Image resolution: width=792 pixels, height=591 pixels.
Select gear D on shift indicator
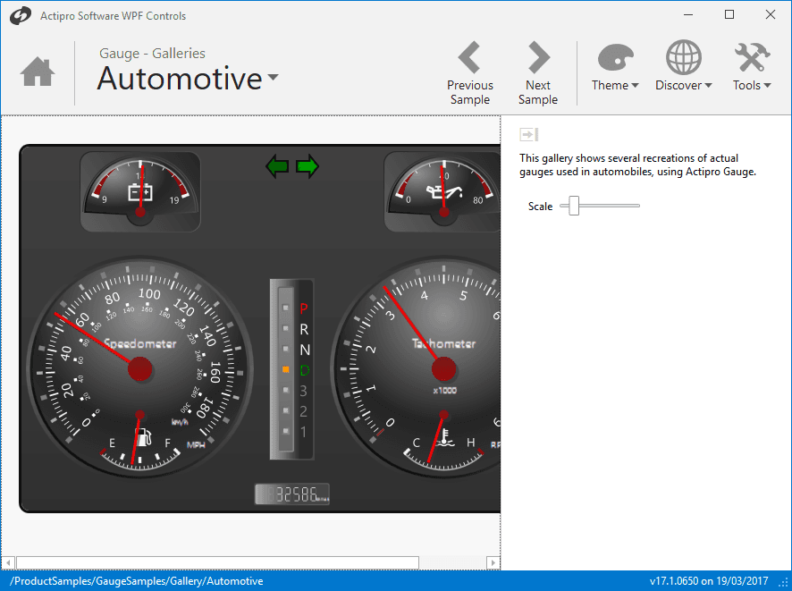304,370
